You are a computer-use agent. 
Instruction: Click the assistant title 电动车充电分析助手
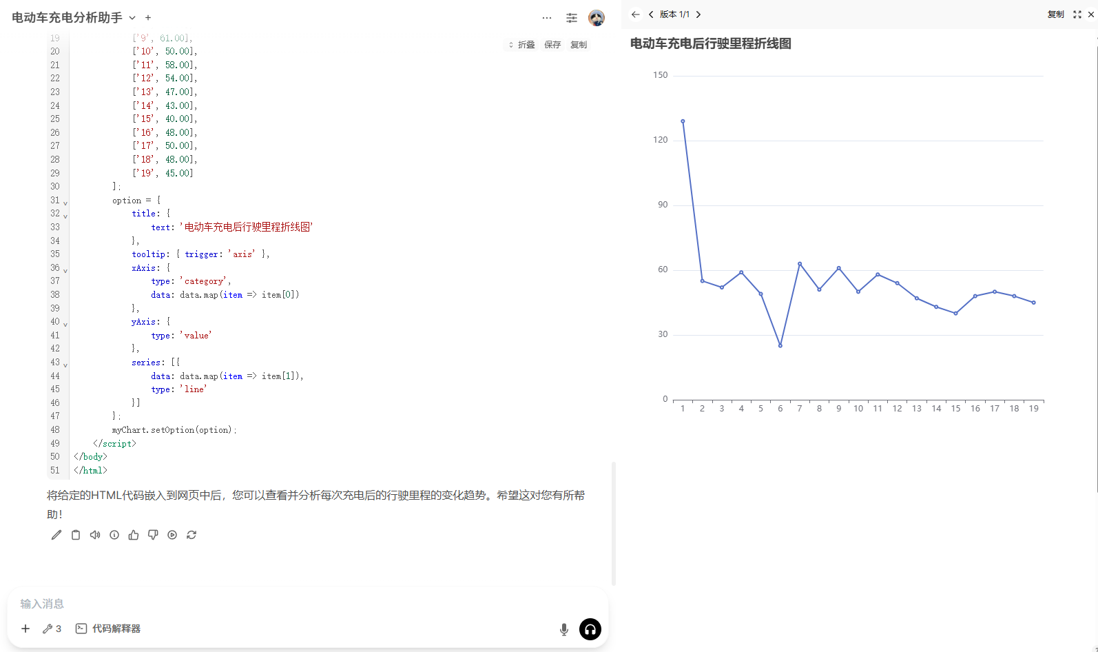[67, 18]
